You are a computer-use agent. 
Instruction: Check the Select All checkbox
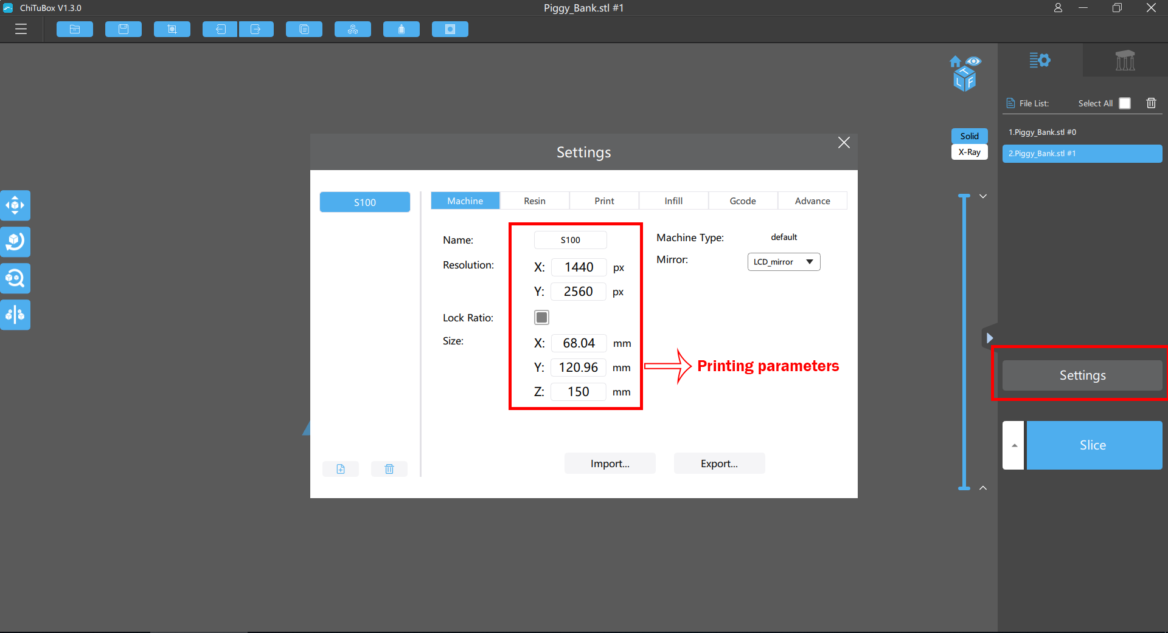click(1125, 103)
